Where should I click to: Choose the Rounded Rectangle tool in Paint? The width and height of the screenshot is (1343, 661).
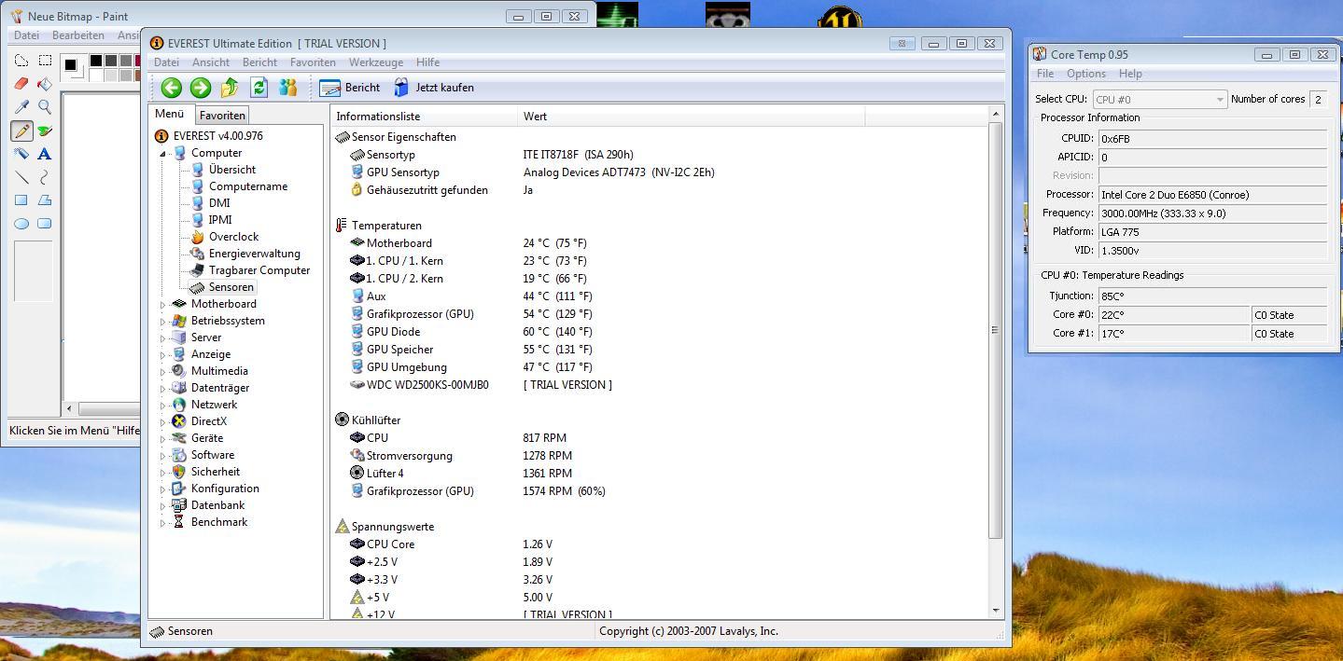[44, 224]
